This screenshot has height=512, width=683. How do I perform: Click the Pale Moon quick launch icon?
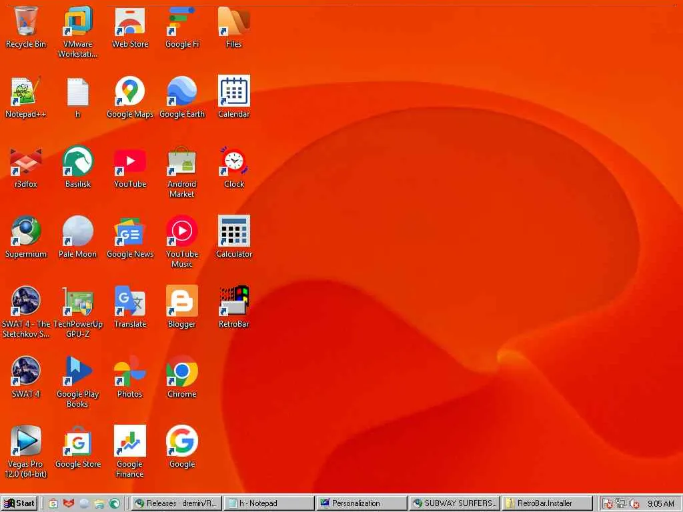click(x=84, y=504)
